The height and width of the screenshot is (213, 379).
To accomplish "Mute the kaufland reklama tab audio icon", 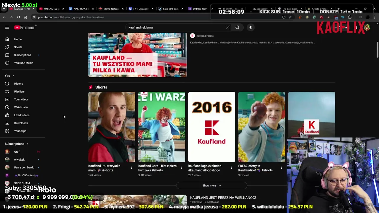I will (29, 9).
